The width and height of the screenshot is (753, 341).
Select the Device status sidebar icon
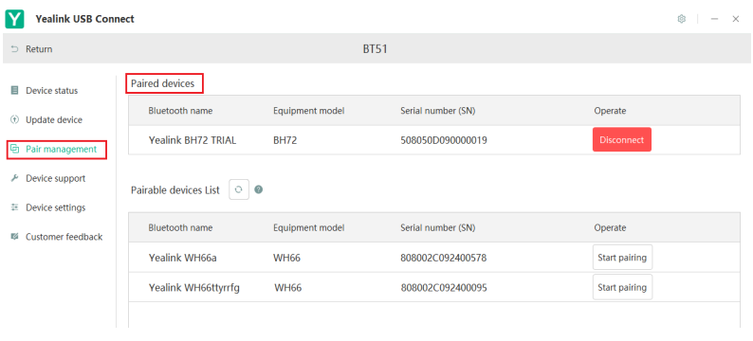point(15,90)
